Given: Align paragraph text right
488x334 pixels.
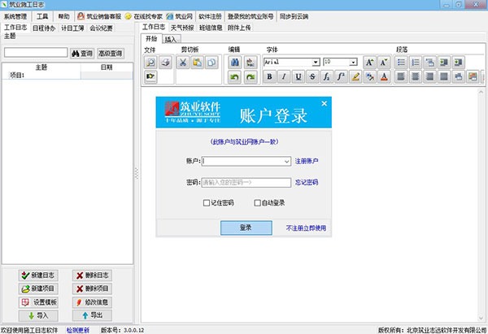Looking at the screenshot, I should click(x=429, y=76).
